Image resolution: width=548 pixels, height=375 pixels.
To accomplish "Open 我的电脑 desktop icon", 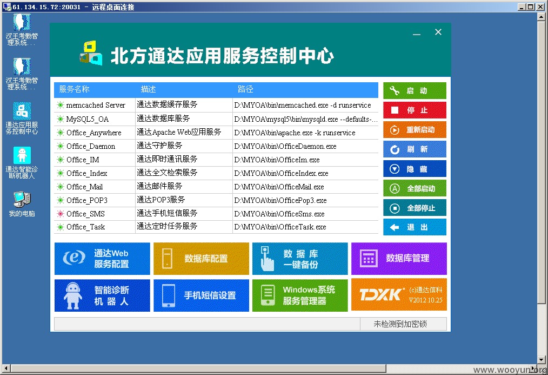I will click(x=22, y=205).
